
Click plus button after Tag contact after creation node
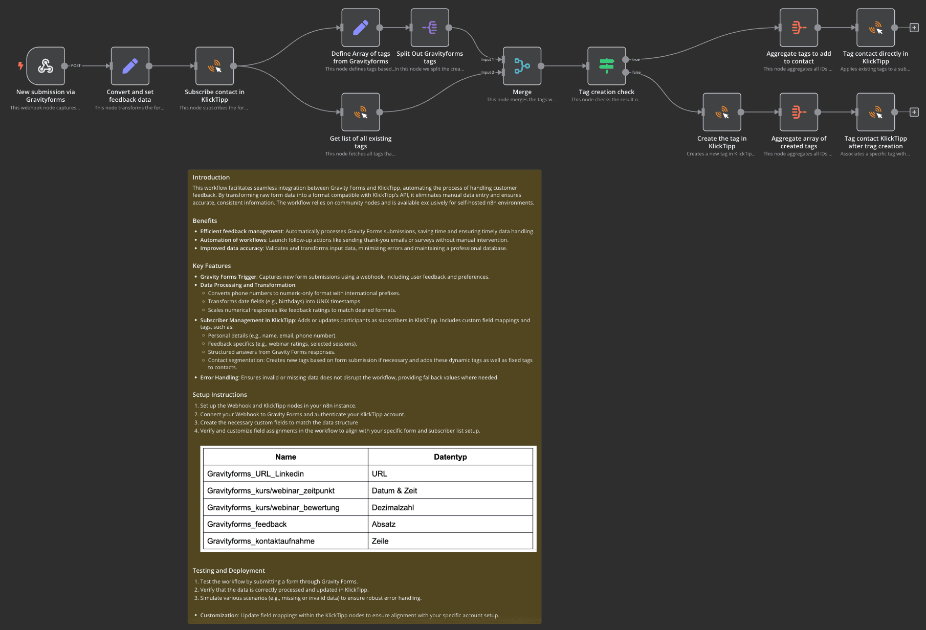point(914,112)
